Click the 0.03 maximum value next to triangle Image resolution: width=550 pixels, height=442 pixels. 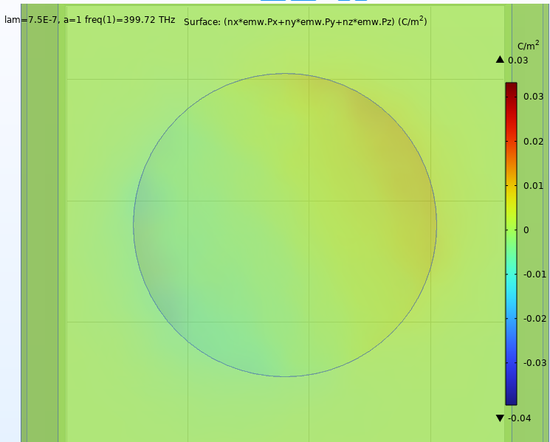point(518,60)
